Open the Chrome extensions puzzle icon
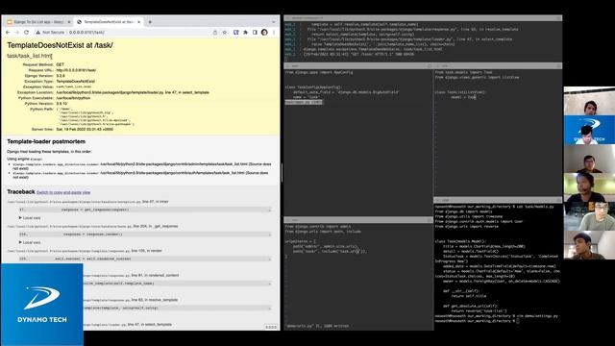This screenshot has height=346, width=615. click(246, 32)
